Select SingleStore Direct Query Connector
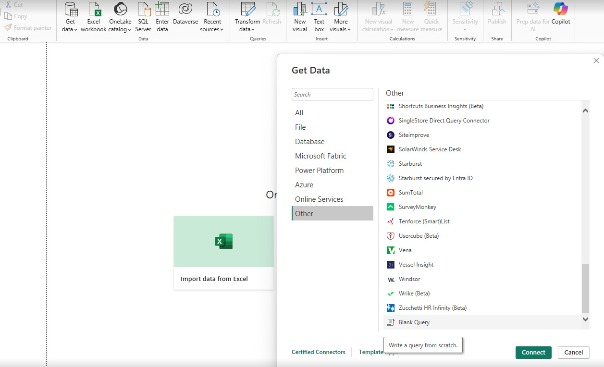This screenshot has width=604, height=367. point(482,121)
